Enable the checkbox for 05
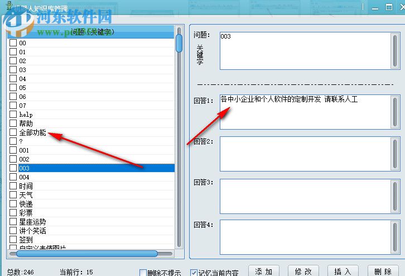405x276 pixels. point(13,87)
